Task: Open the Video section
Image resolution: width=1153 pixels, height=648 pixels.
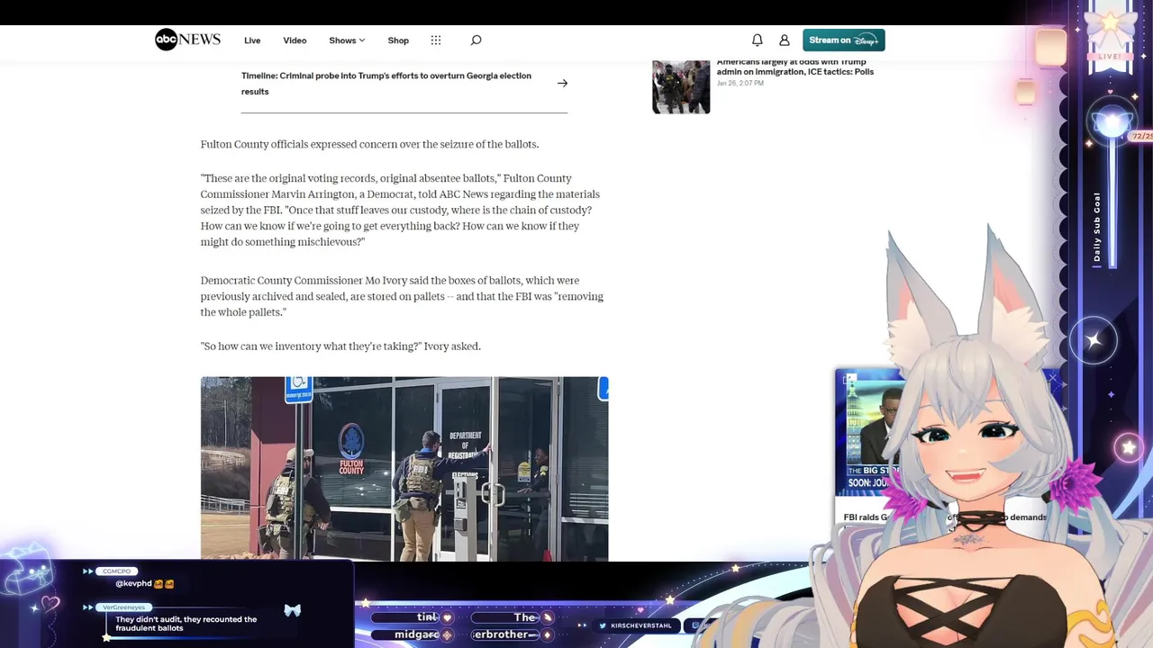Action: 295,40
